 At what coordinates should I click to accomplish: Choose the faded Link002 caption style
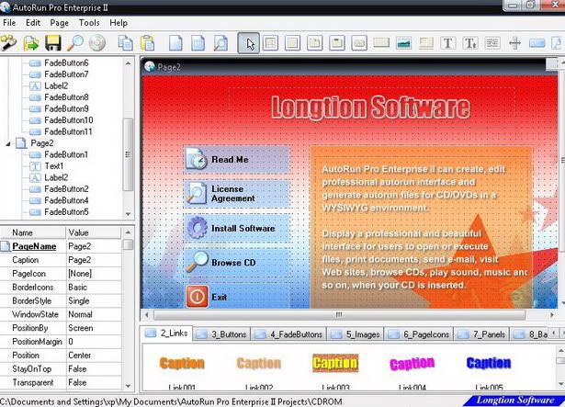tap(259, 363)
